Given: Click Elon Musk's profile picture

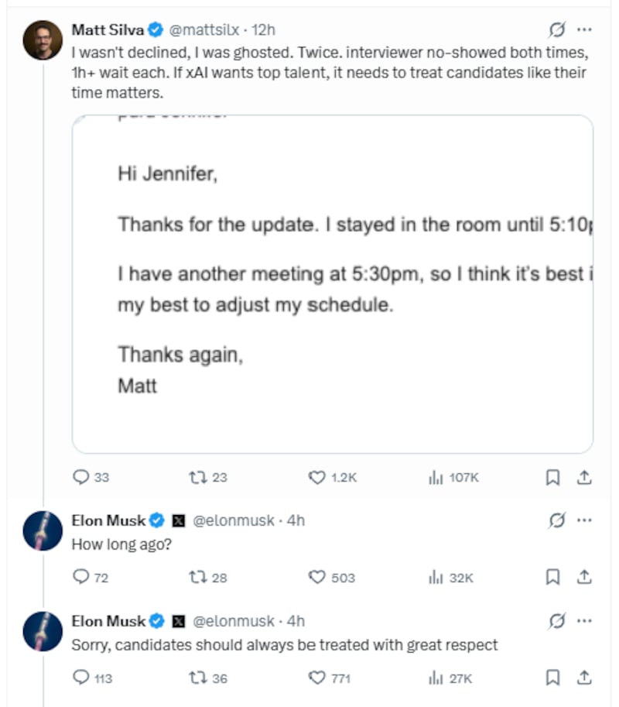Looking at the screenshot, I should pyautogui.click(x=43, y=530).
